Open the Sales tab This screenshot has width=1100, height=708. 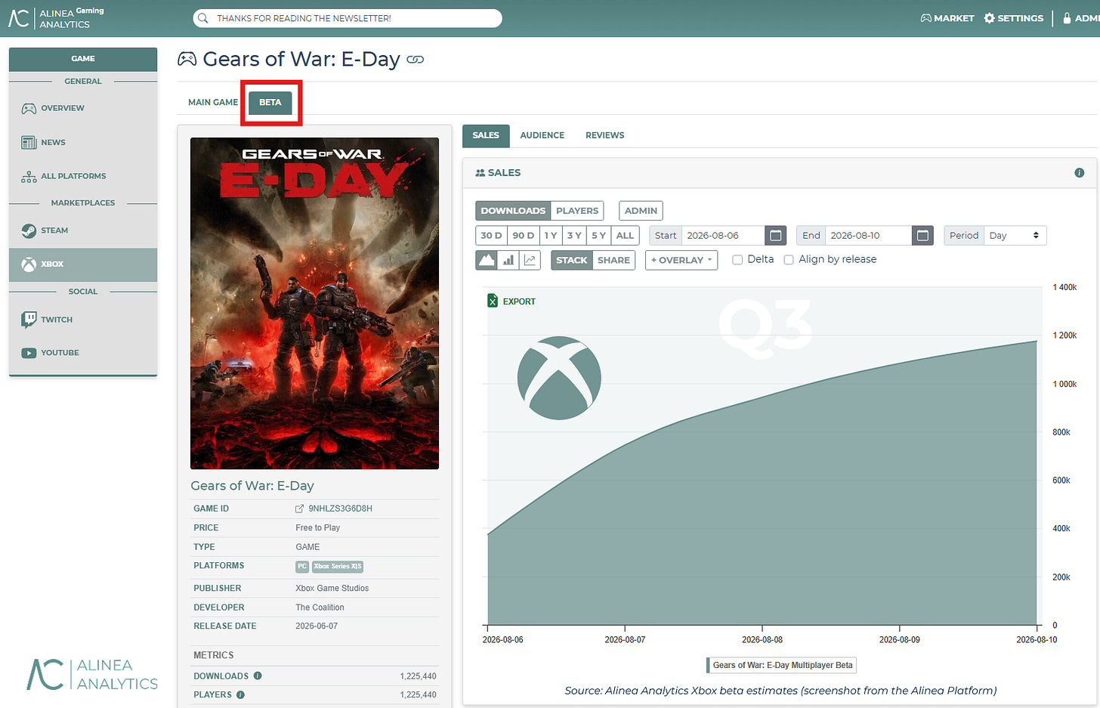[x=486, y=135]
